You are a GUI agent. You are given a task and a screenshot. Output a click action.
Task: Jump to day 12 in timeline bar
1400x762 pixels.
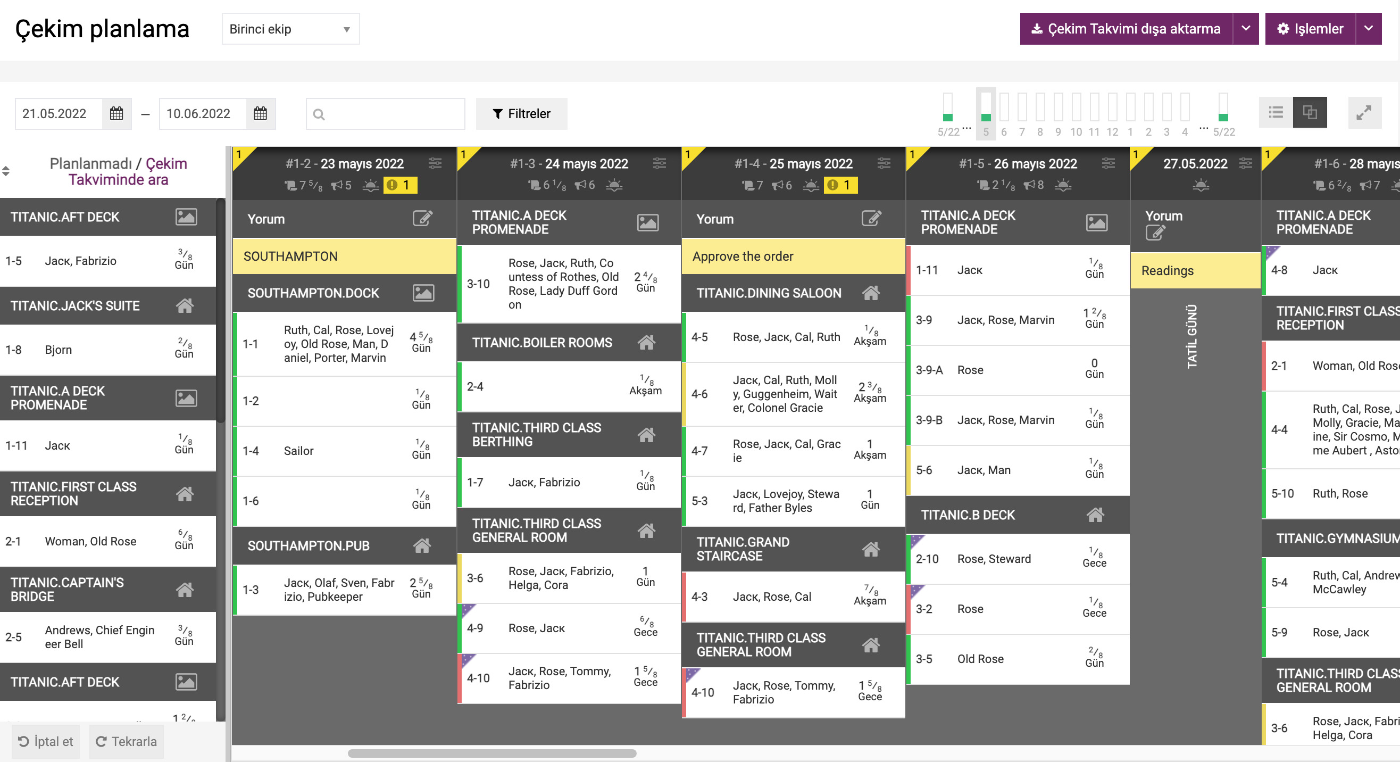click(1113, 114)
